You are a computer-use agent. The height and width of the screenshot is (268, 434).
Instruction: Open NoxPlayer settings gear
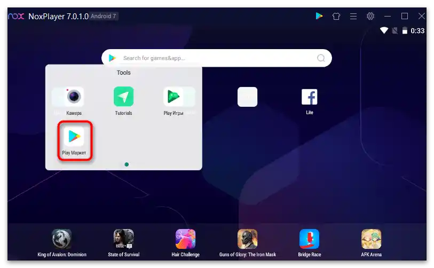370,16
